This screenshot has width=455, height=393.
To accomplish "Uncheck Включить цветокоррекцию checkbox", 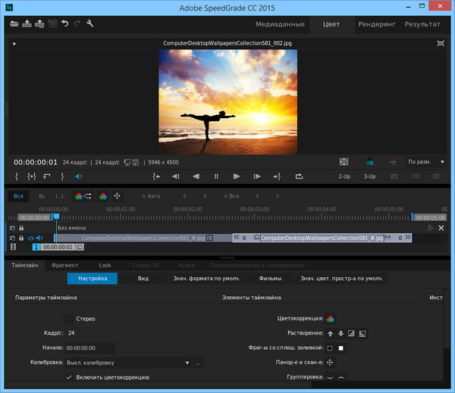I will point(70,377).
